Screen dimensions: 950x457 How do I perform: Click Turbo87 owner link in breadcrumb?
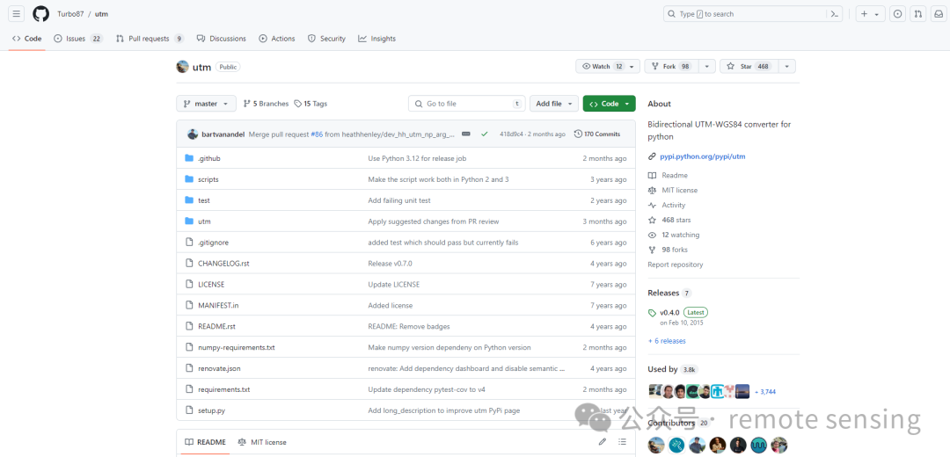tap(70, 14)
